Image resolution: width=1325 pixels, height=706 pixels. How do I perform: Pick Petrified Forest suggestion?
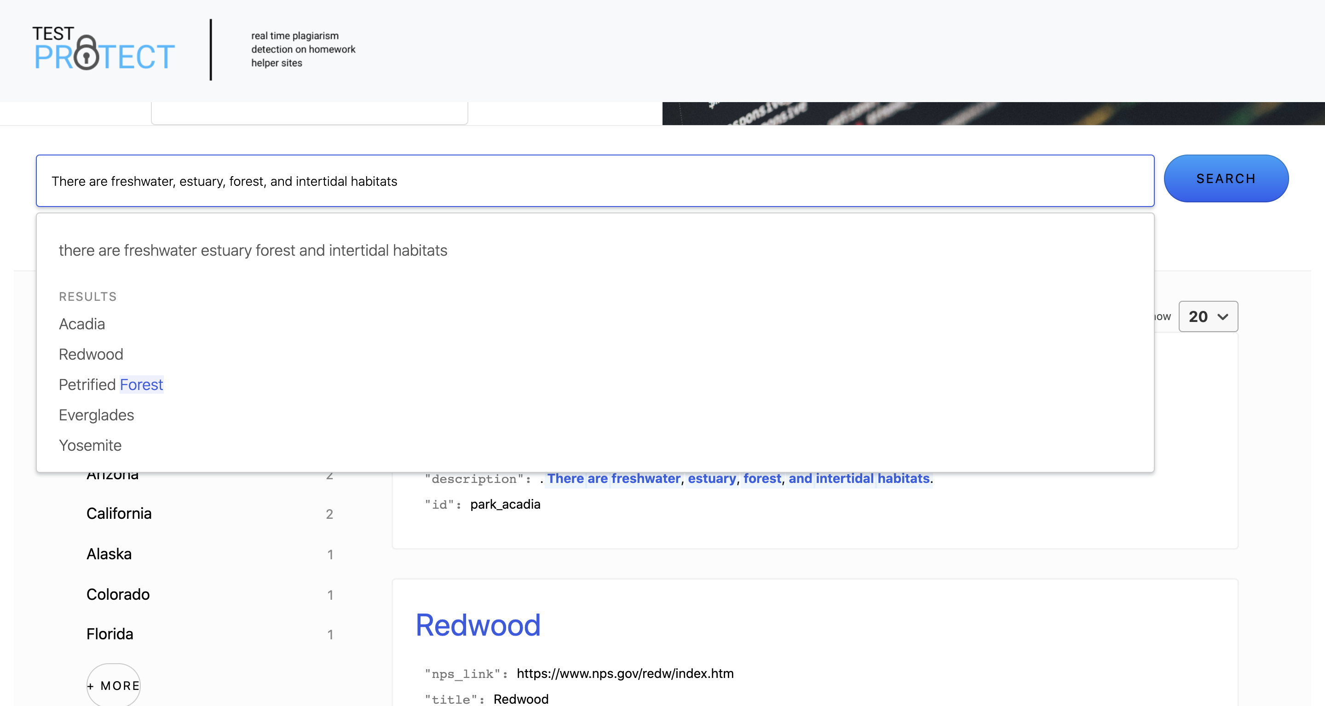110,385
